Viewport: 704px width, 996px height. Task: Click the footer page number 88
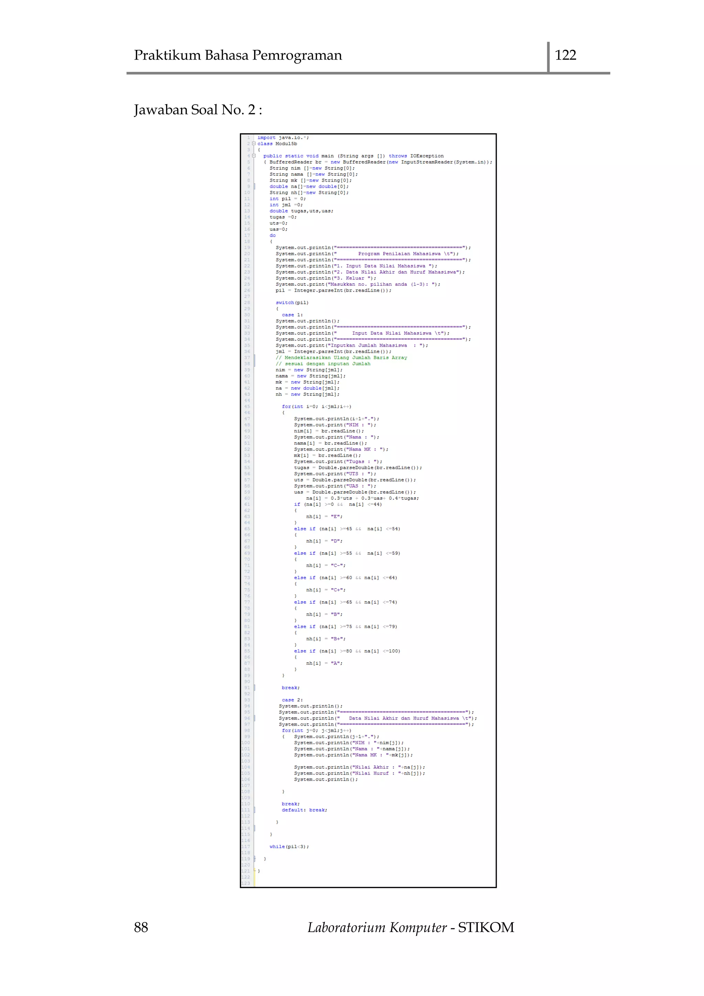[141, 927]
